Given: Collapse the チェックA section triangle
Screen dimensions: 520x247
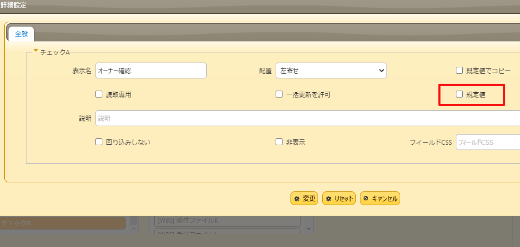Looking at the screenshot, I should tap(36, 51).
